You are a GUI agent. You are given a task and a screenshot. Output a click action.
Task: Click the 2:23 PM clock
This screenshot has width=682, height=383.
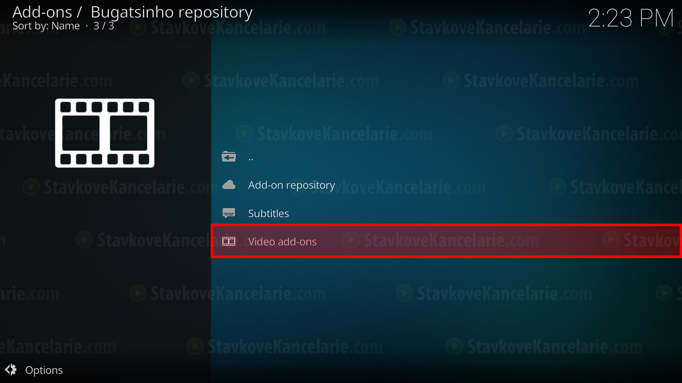(x=630, y=18)
